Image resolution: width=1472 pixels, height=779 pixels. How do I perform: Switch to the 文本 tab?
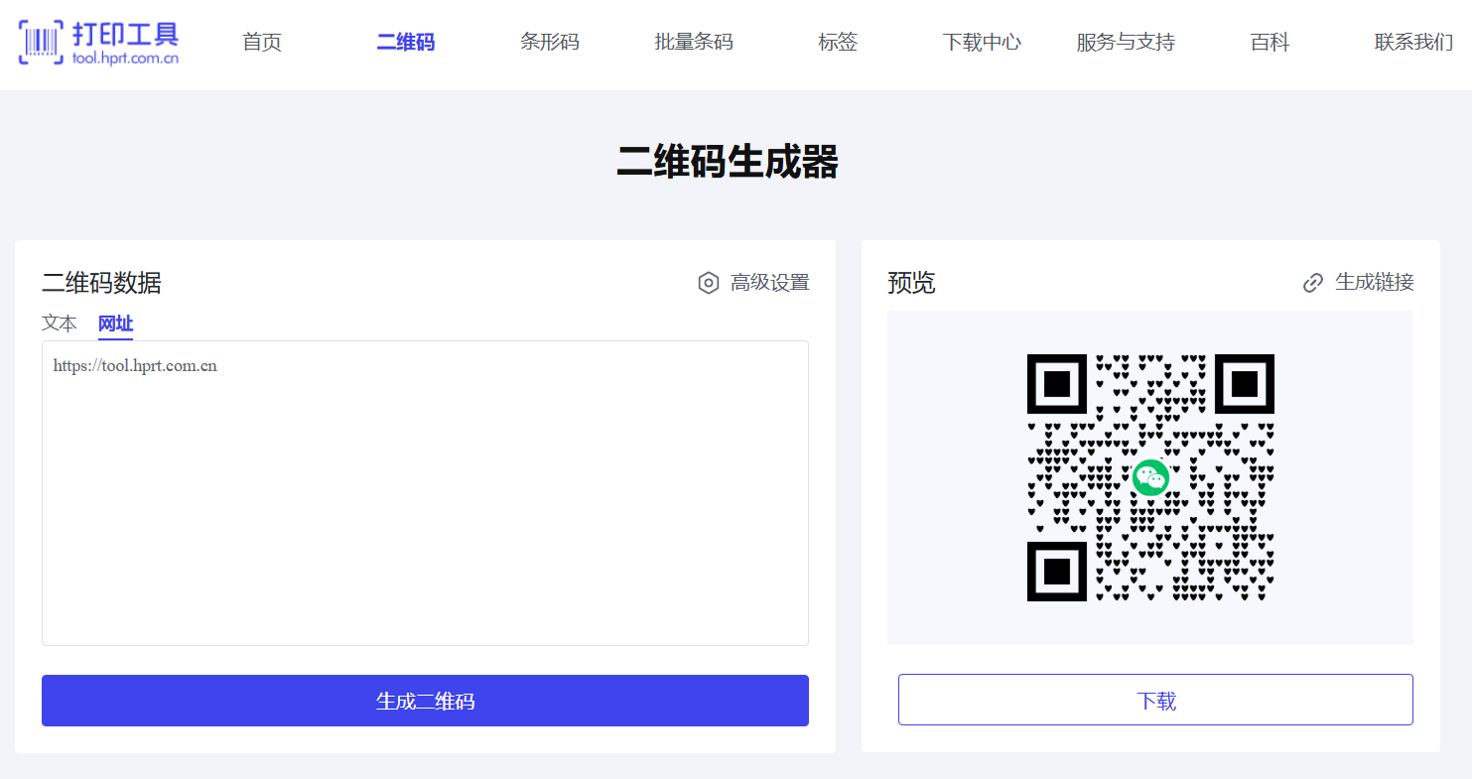[x=60, y=324]
